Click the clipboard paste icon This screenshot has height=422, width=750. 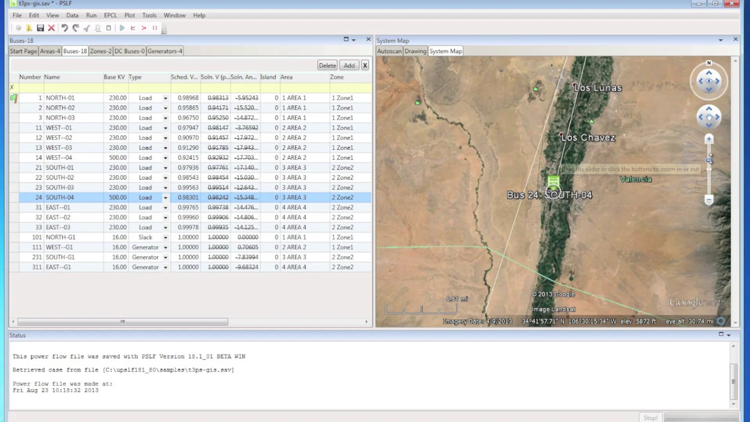tap(109, 28)
